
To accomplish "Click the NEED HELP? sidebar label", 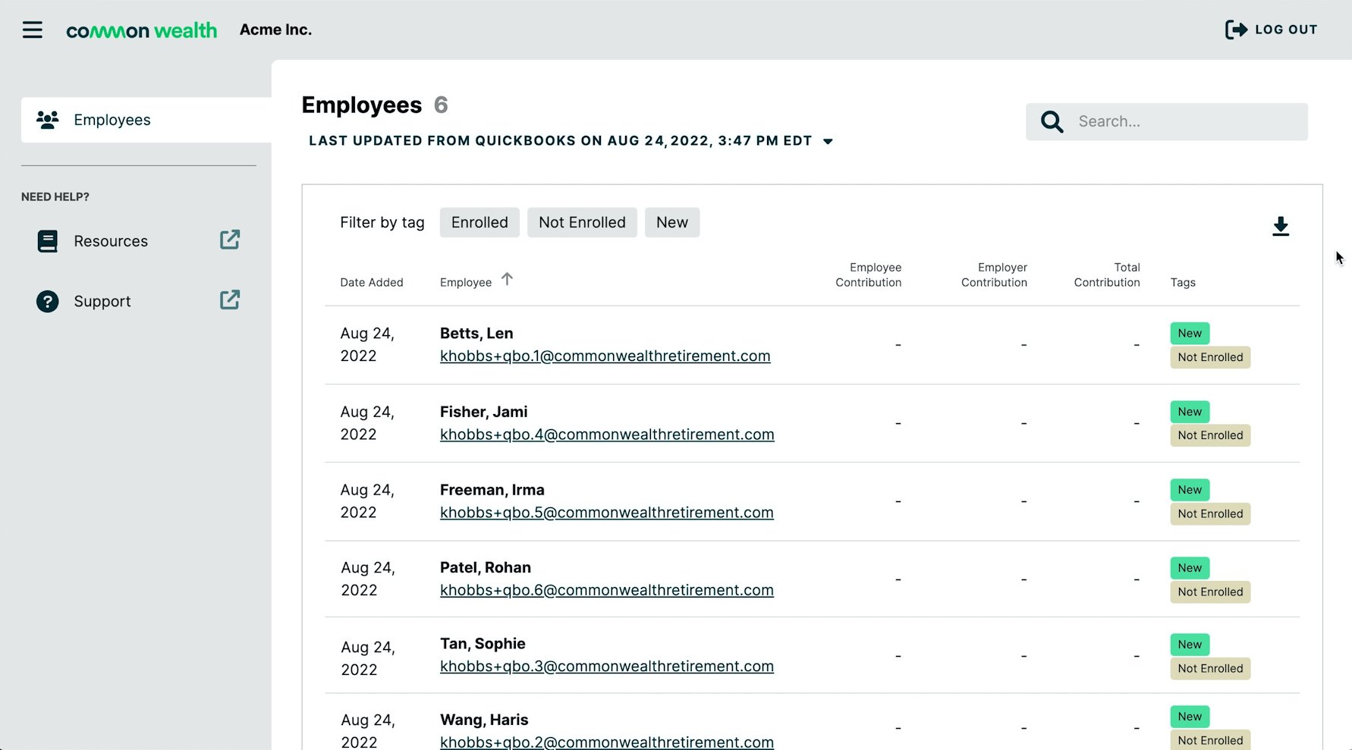I will (55, 196).
